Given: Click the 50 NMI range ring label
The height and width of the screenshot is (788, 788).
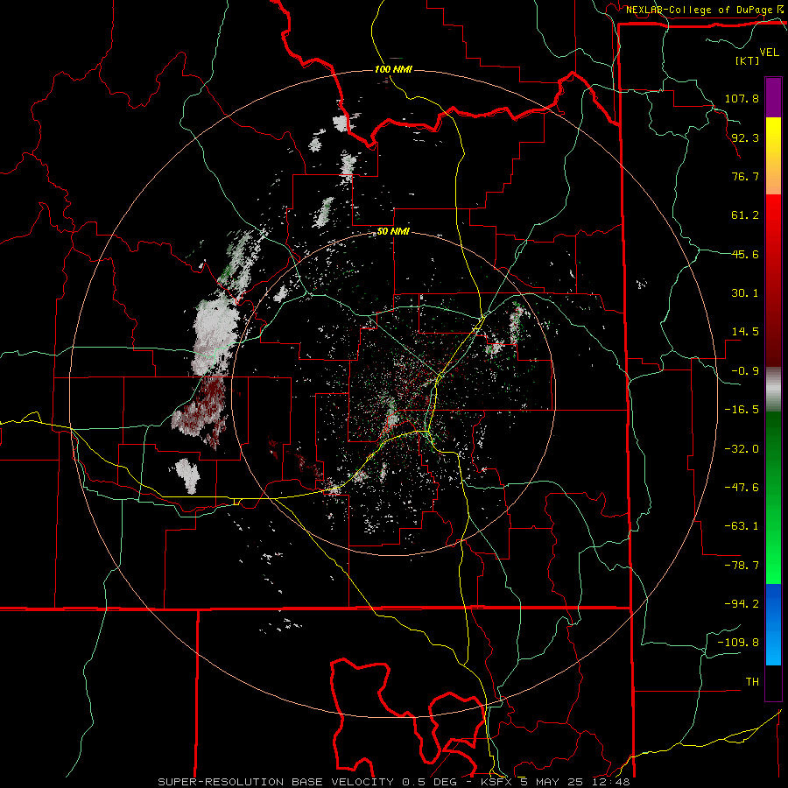Looking at the screenshot, I should point(393,232).
